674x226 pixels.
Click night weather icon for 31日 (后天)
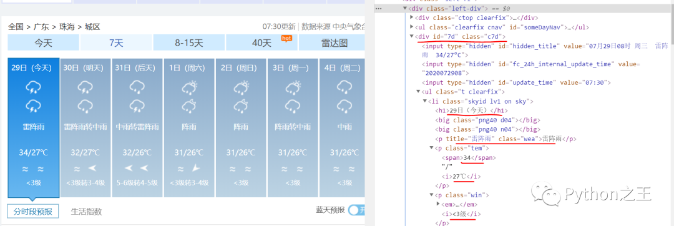[137, 106]
